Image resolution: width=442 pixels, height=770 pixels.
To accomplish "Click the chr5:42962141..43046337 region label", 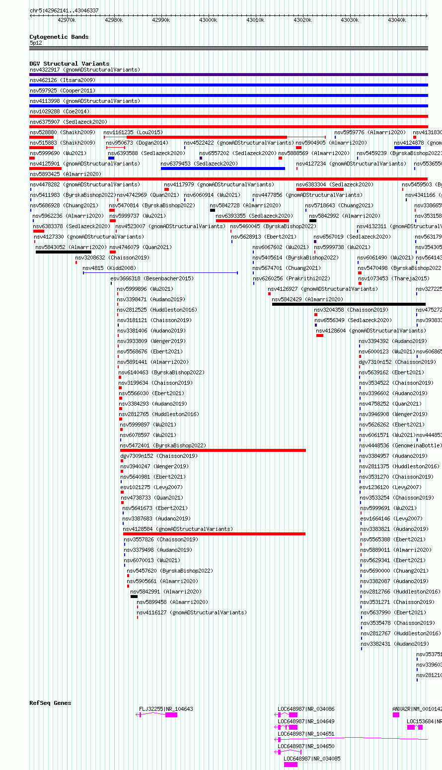I will click(64, 10).
